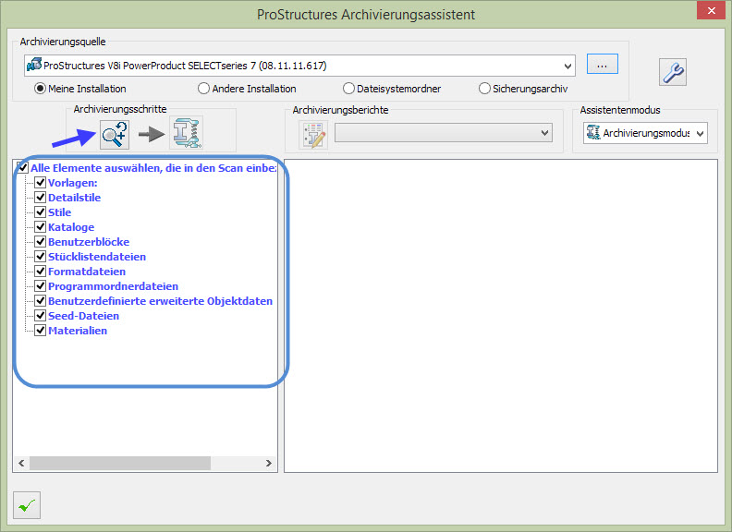Confirm with the green checkmark button

27,505
